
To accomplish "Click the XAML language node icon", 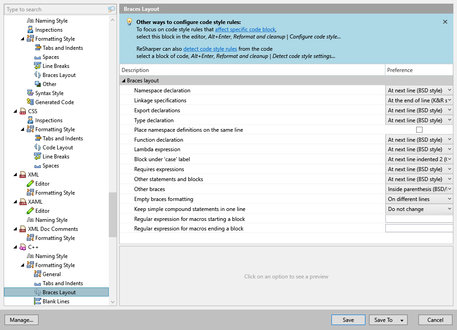I will coord(23,202).
